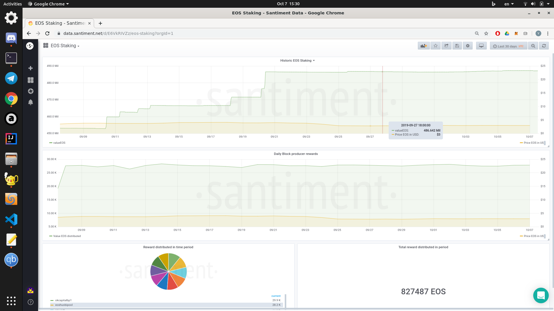This screenshot has width=554, height=311.
Task: Zoom out time range with magnifier icon
Action: point(533,46)
